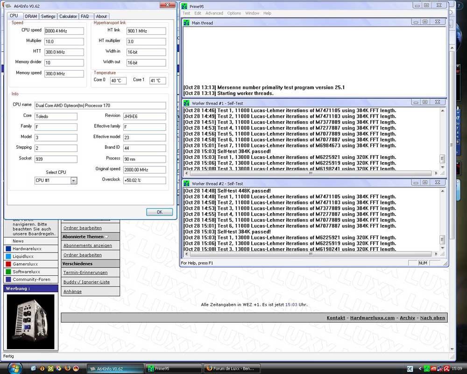The width and height of the screenshot is (467, 374).
Task: Open the Test menu in Prime95
Action: tap(186, 14)
